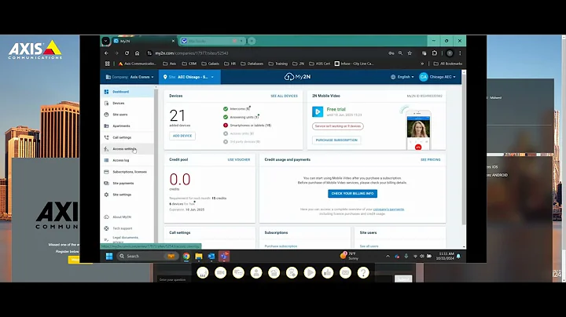Click the new tab plus button
Image resolution: width=566 pixels, height=317 pixels.
[x=252, y=41]
